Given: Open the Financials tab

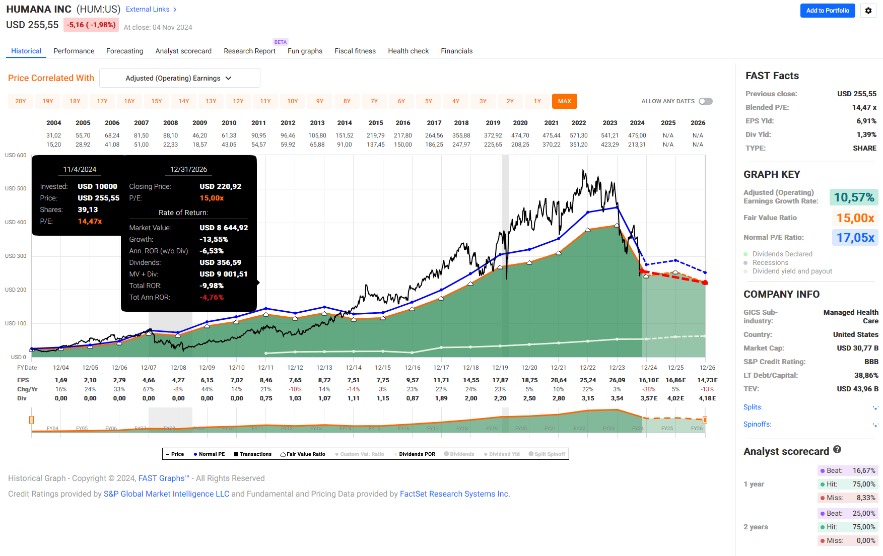Looking at the screenshot, I should [x=456, y=51].
